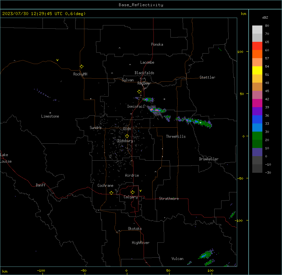Click the dark green 10-20 dBZ swatch
Screen dimensions: 282x275
[x=257, y=144]
